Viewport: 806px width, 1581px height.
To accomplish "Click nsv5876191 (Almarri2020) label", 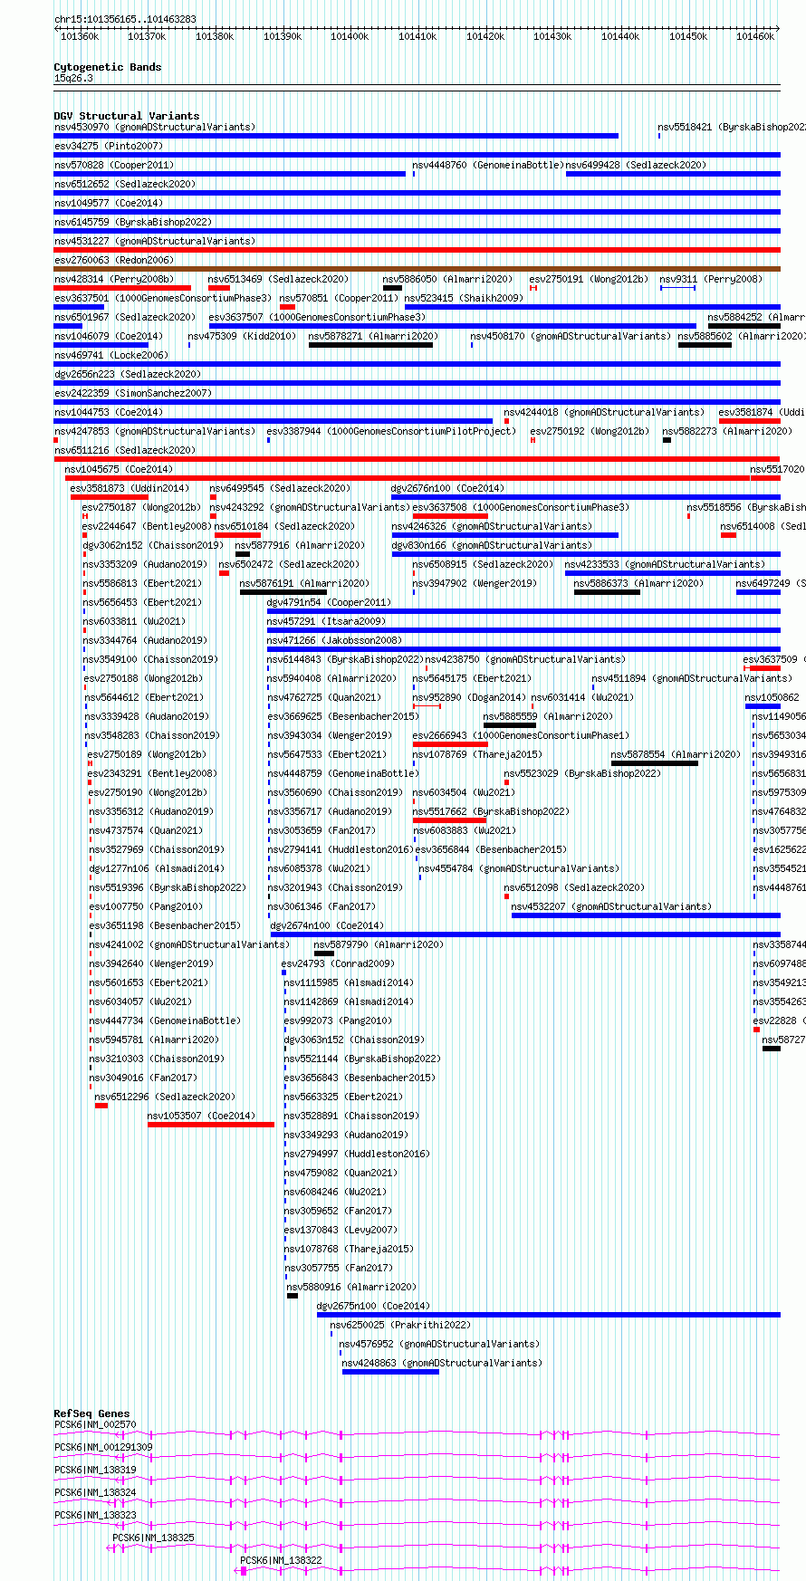I will pos(305,583).
